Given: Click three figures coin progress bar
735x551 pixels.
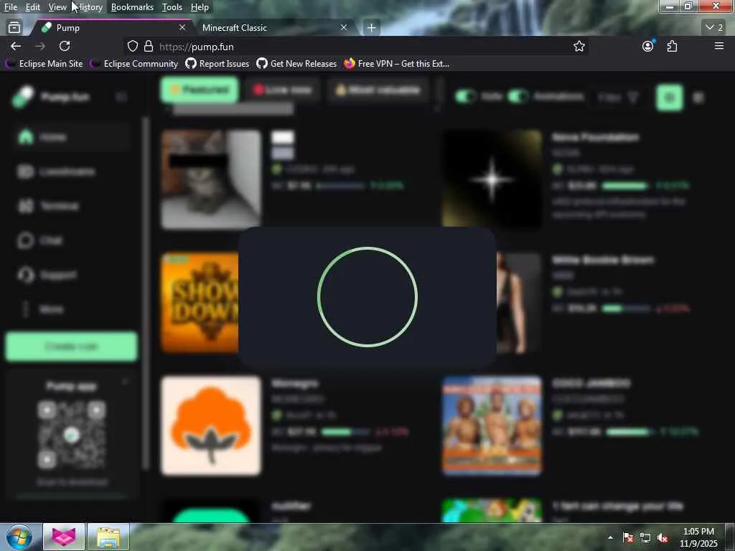Looking at the screenshot, I should pyautogui.click(x=630, y=431).
